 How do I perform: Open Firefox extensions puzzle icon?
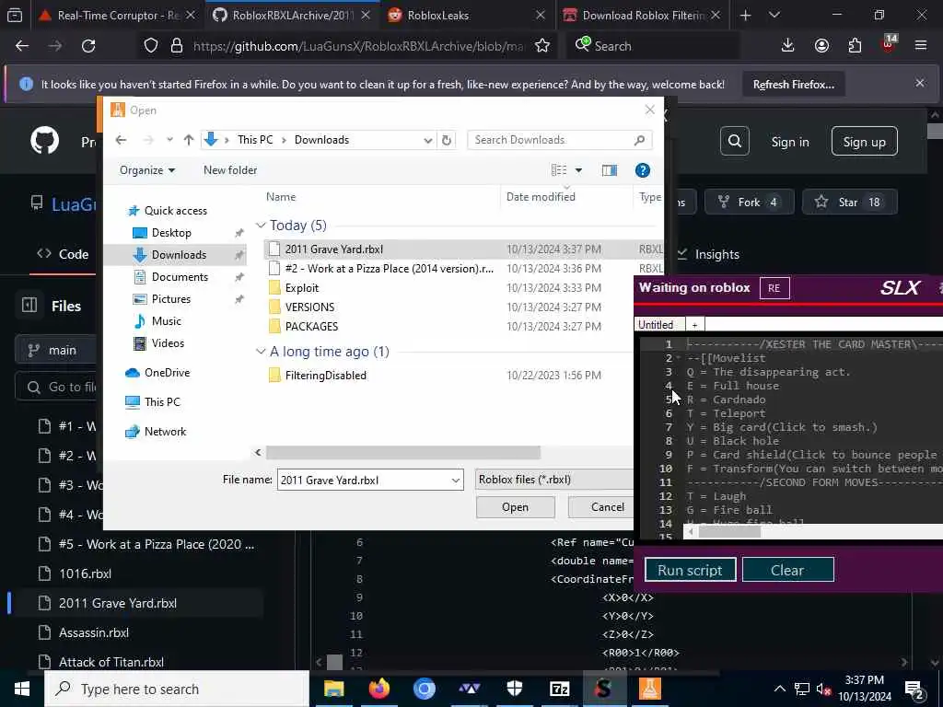coord(855,46)
